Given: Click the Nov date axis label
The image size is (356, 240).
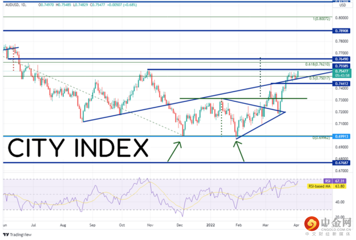Looking at the screenshot, I should 150,225.
